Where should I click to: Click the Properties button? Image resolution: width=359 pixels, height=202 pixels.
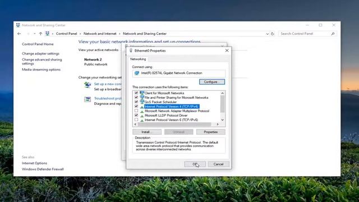[x=211, y=132]
